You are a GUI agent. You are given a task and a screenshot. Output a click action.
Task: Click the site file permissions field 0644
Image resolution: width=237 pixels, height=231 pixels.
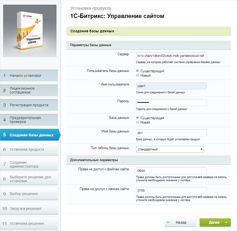coord(171,171)
